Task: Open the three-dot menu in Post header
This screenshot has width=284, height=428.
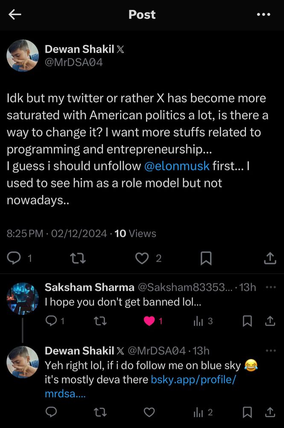Action: [x=264, y=15]
